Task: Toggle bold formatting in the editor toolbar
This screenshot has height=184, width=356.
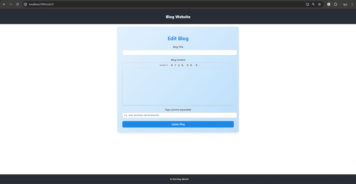Action: (x=172, y=65)
